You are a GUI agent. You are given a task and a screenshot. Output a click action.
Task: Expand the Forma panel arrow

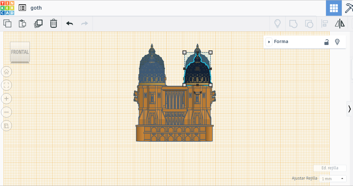(x=269, y=42)
